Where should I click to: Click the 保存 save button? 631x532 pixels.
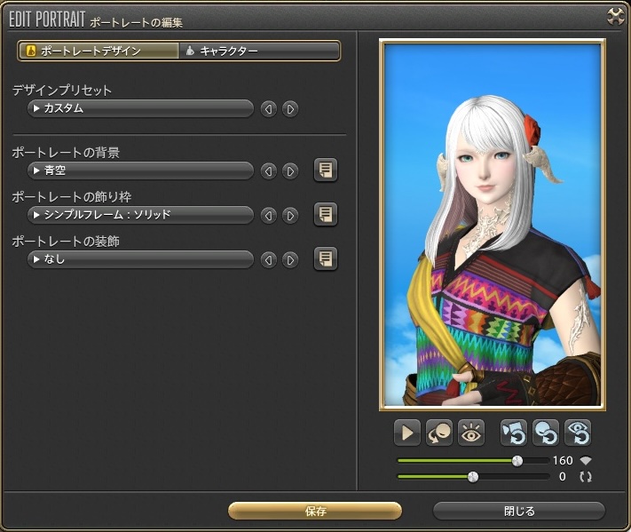[315, 511]
